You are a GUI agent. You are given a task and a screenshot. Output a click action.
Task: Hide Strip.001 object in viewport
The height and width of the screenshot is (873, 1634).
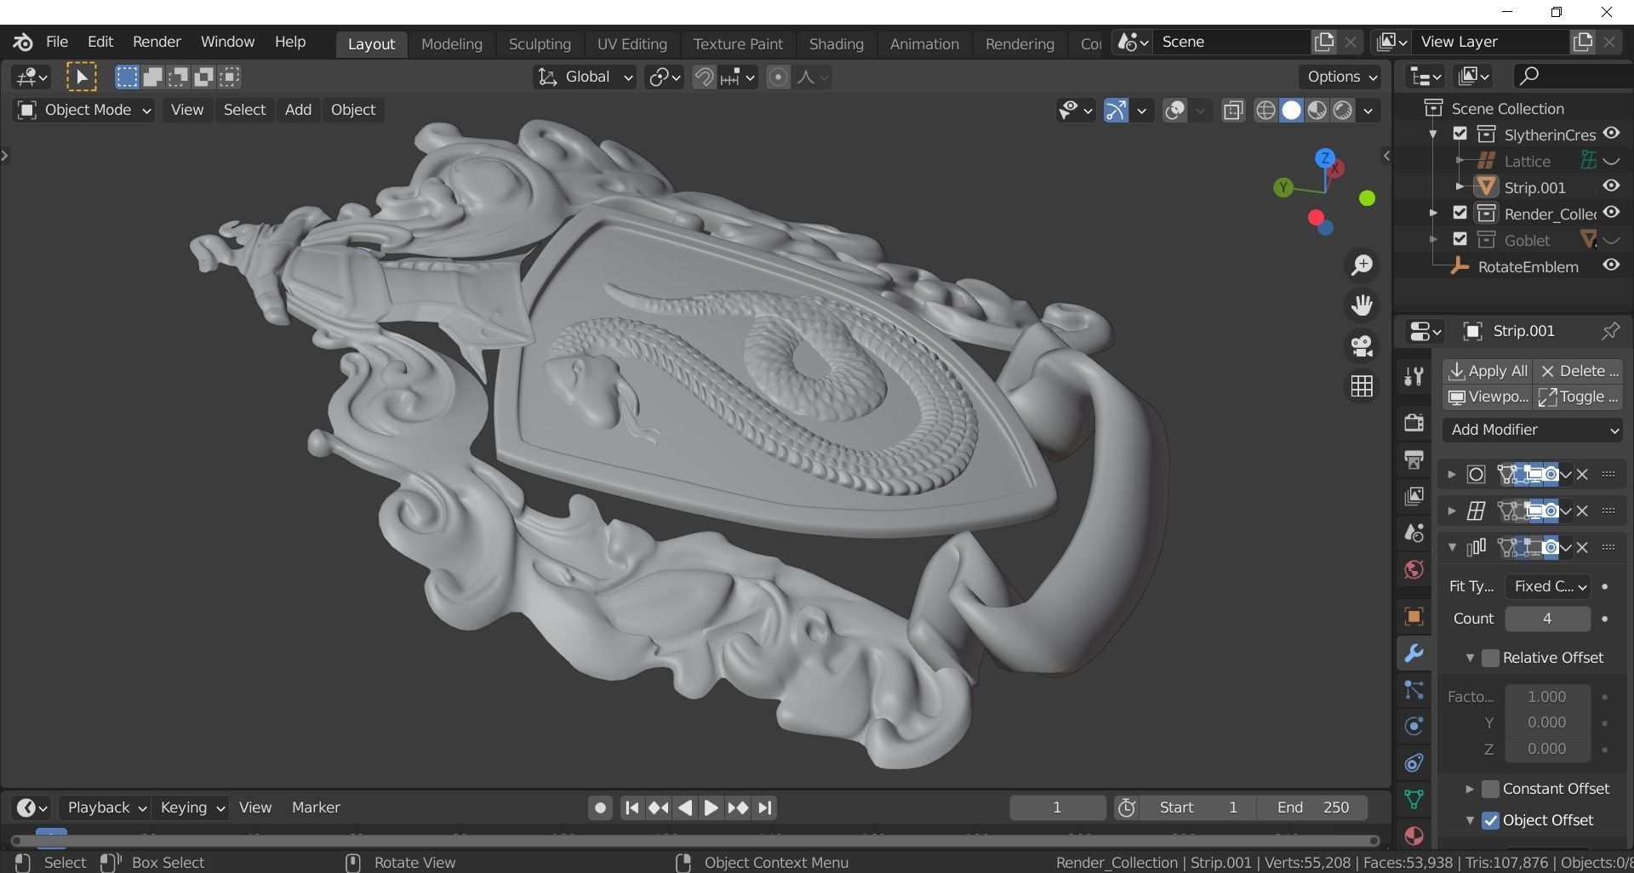click(x=1611, y=186)
